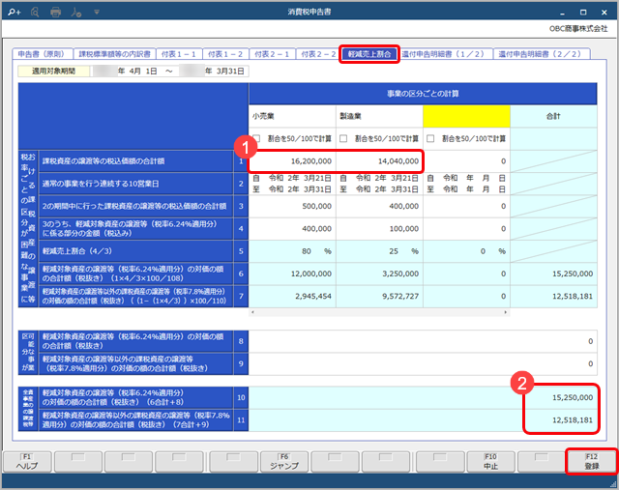Click the 事業の区分ごとの計算 header

423,94
